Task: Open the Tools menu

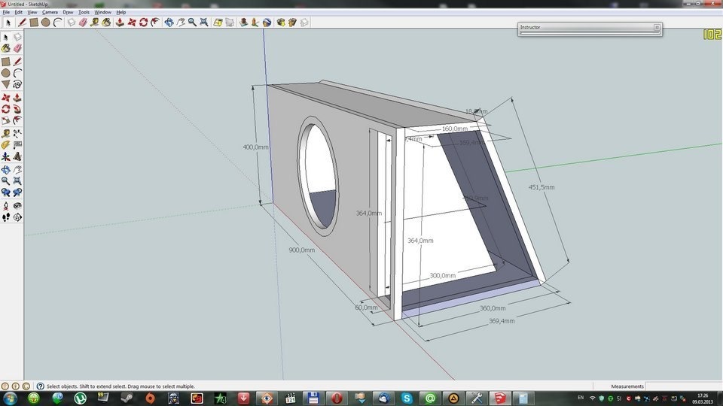Action: pyautogui.click(x=84, y=12)
